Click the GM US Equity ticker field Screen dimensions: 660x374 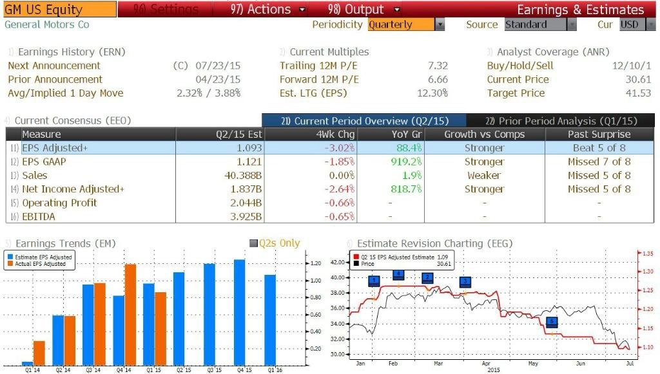pos(59,9)
